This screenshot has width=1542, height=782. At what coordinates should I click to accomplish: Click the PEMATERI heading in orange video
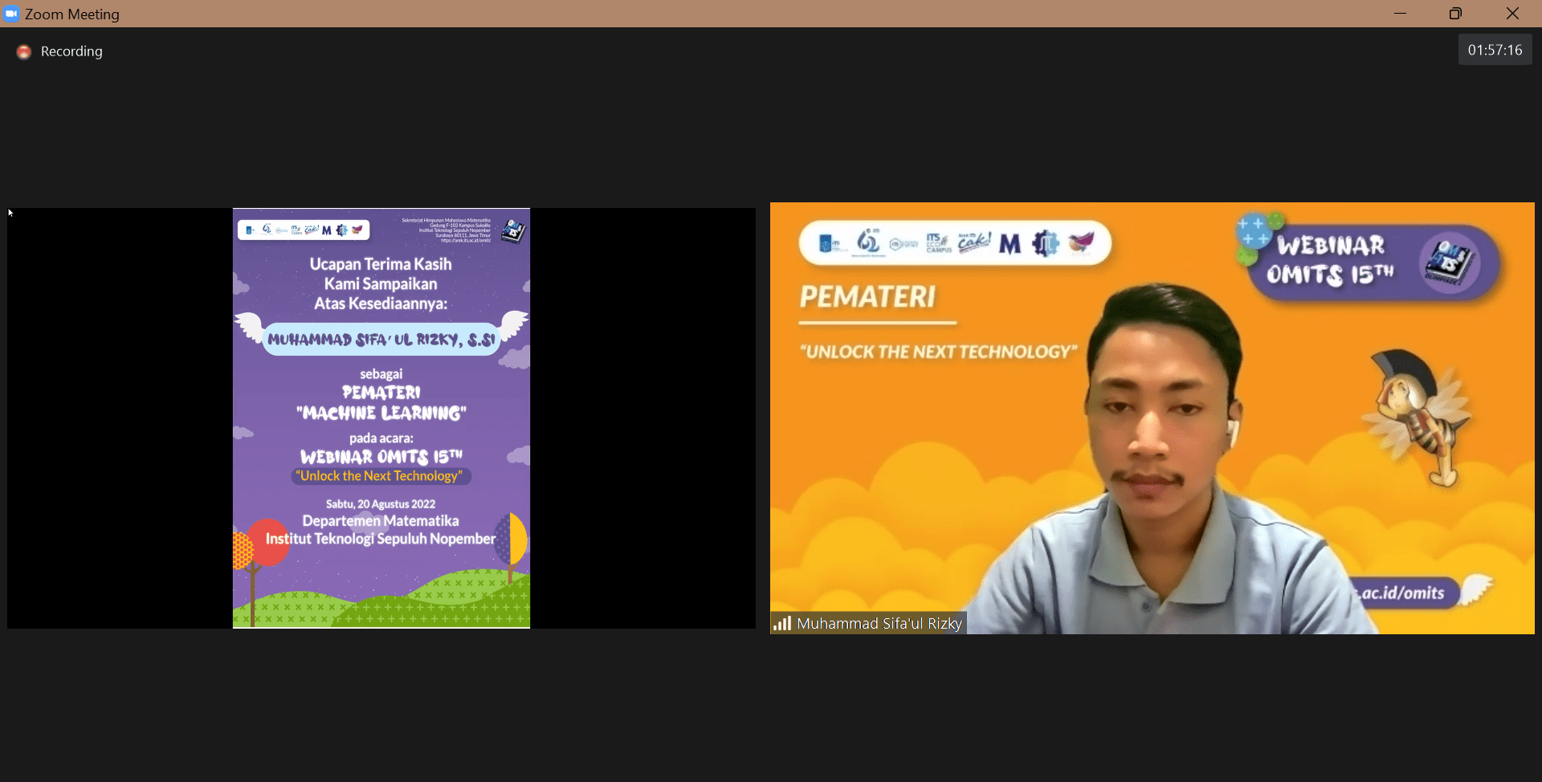(x=867, y=297)
